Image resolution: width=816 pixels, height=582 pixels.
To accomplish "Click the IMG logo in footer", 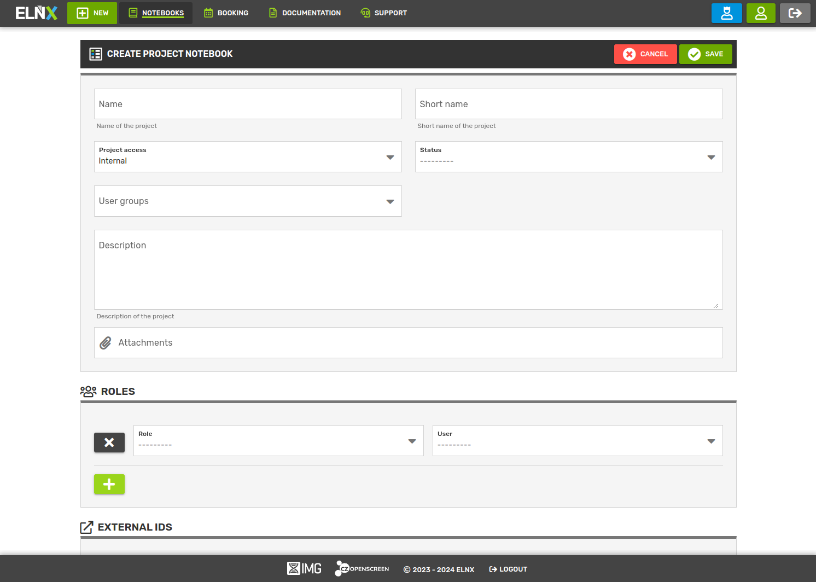I will [304, 569].
